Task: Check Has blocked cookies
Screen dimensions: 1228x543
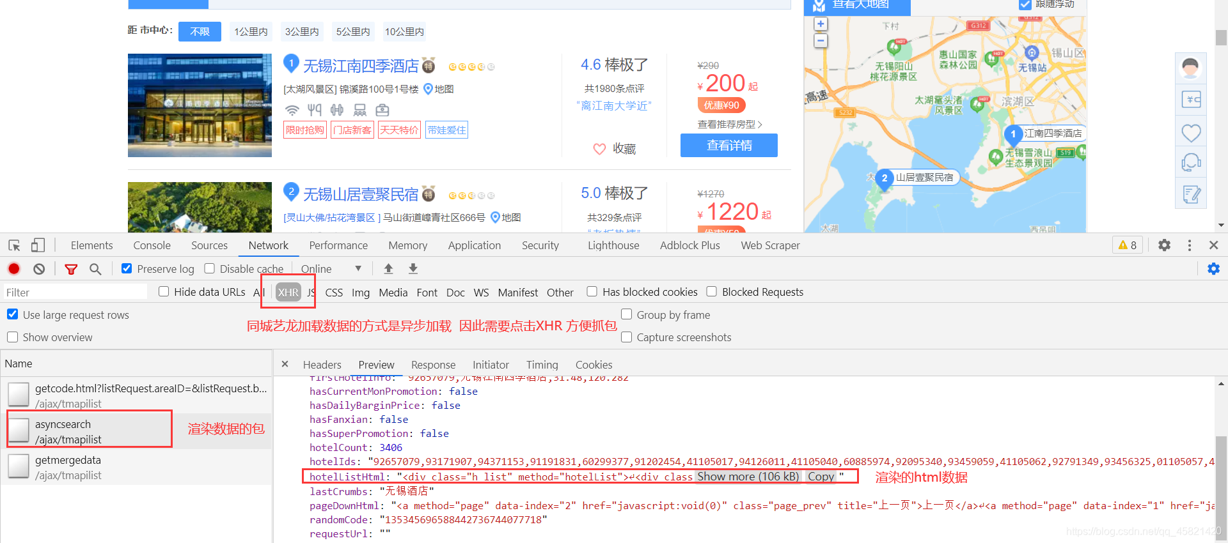Action: (592, 292)
